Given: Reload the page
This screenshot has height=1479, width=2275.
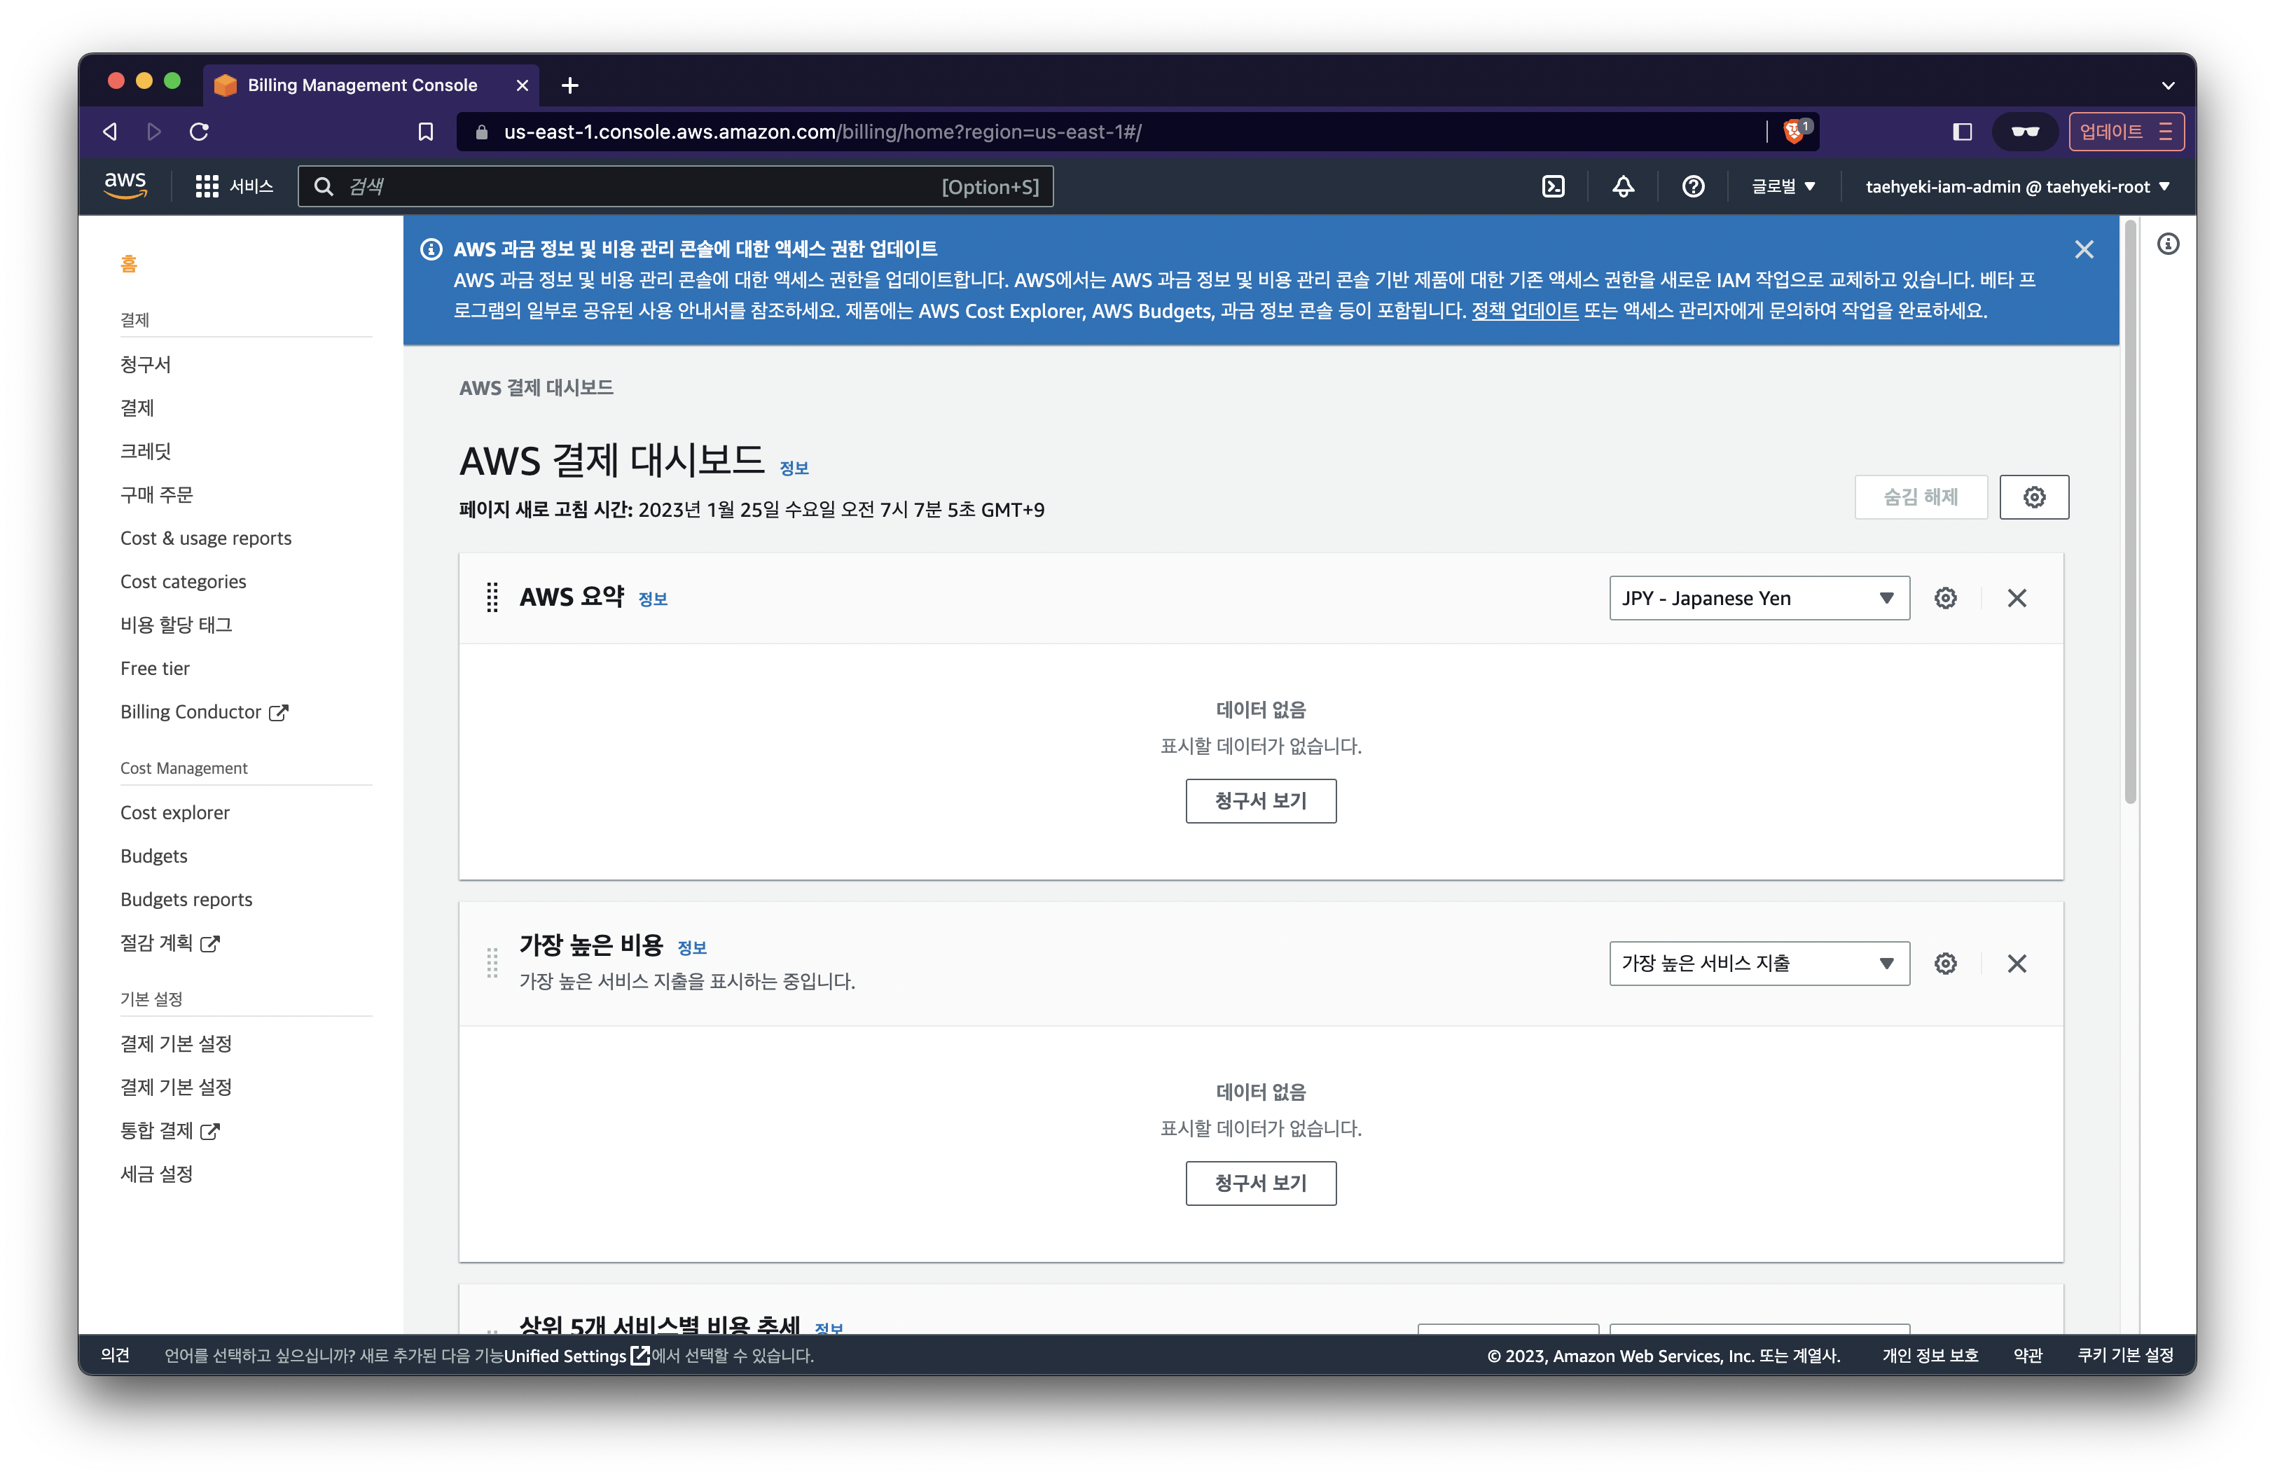Looking at the screenshot, I should click(x=199, y=132).
